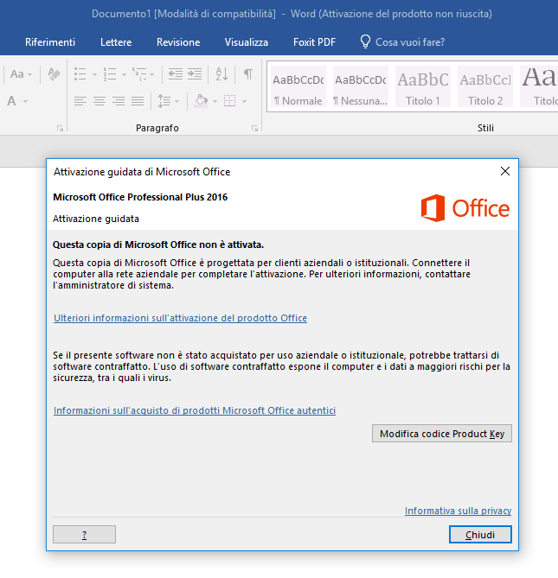The height and width of the screenshot is (578, 558).
Task: Switch to the Revisione tab
Action: (178, 42)
